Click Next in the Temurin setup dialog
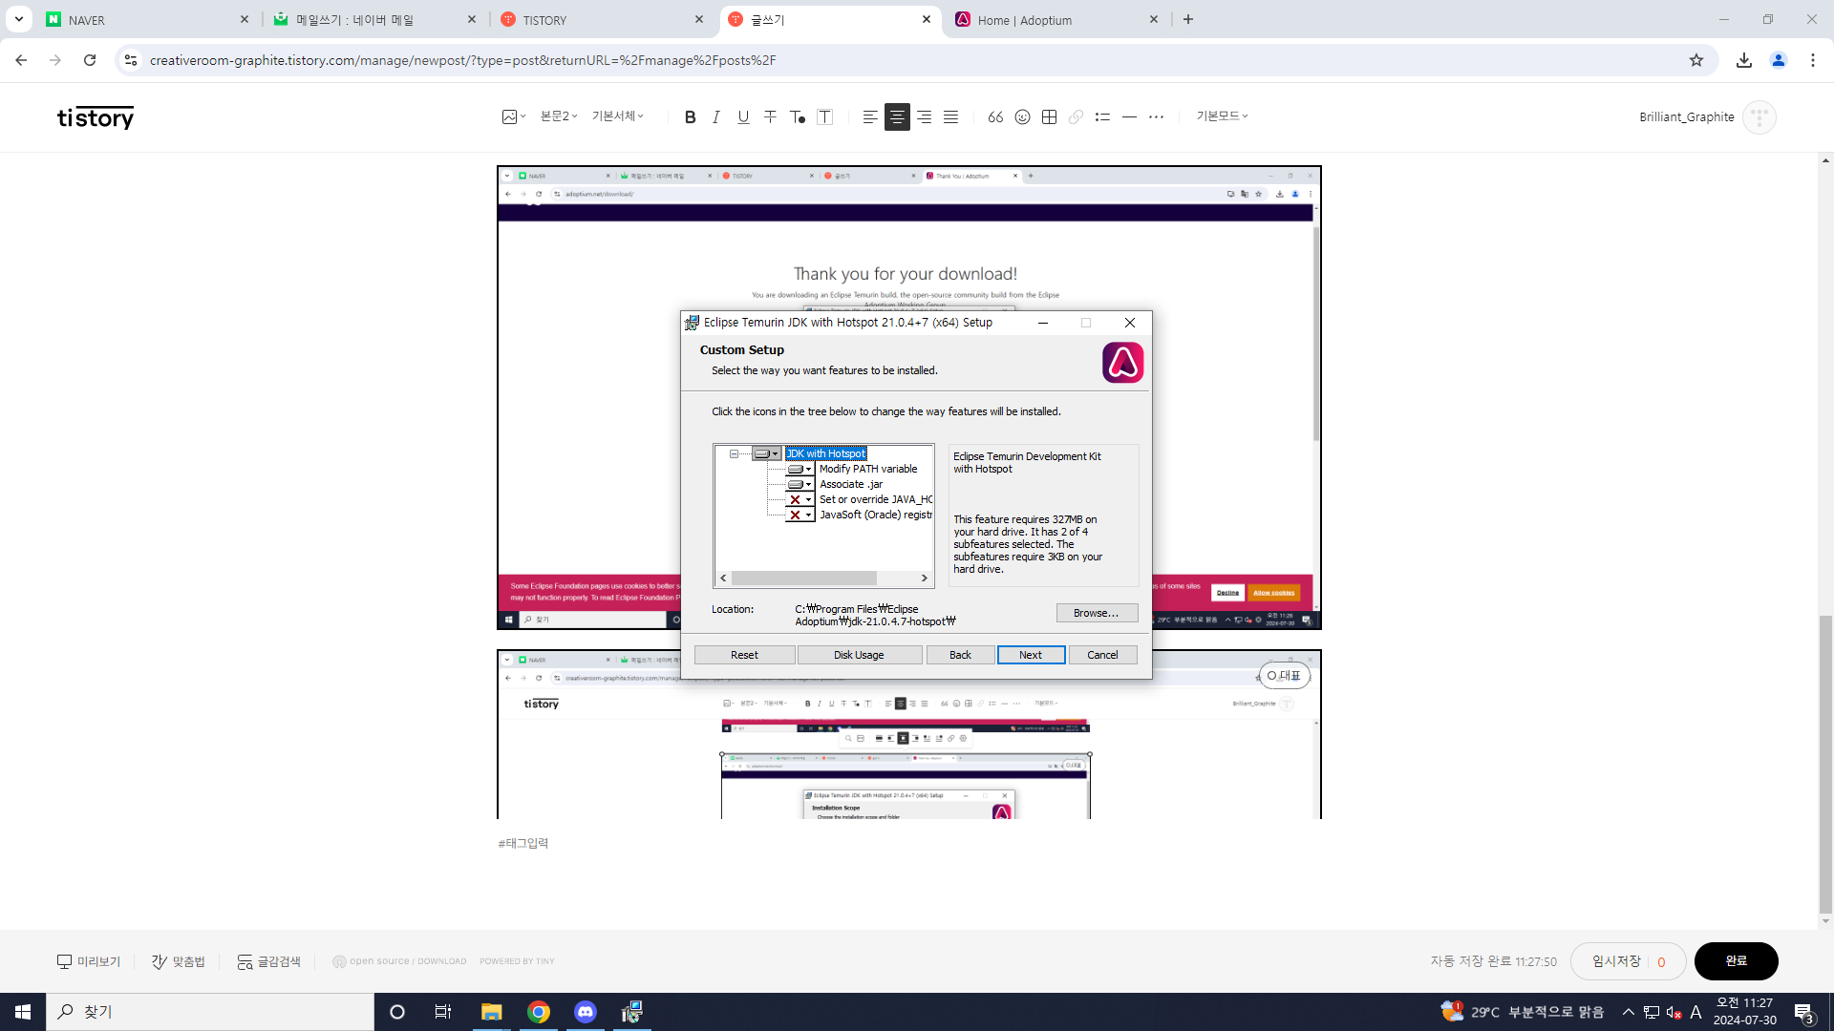1834x1031 pixels. (x=1030, y=655)
